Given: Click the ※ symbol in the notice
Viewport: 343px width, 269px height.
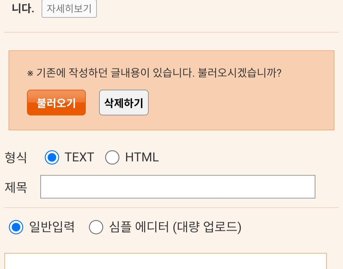Looking at the screenshot, I should [x=30, y=74].
